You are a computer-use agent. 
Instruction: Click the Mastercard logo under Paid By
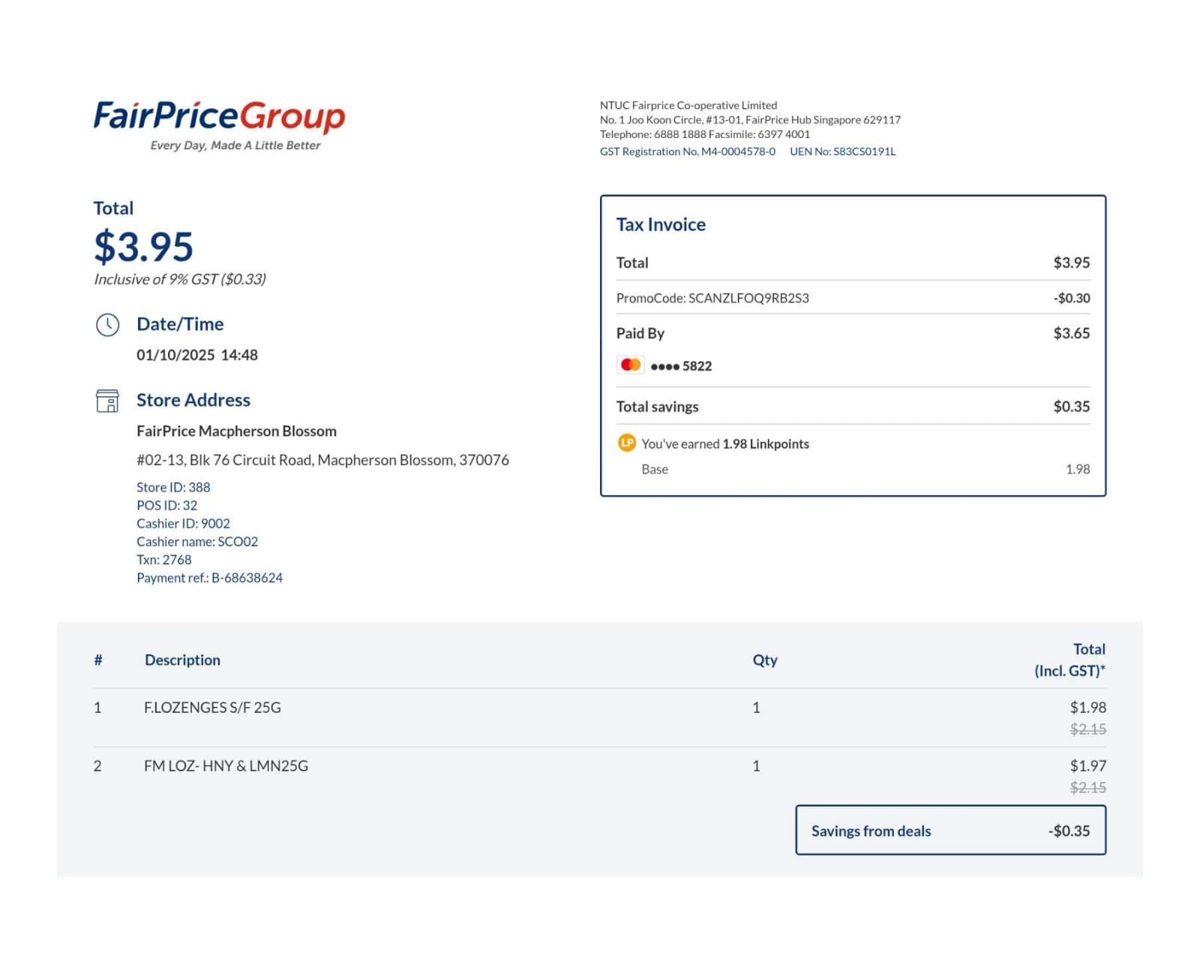click(631, 365)
